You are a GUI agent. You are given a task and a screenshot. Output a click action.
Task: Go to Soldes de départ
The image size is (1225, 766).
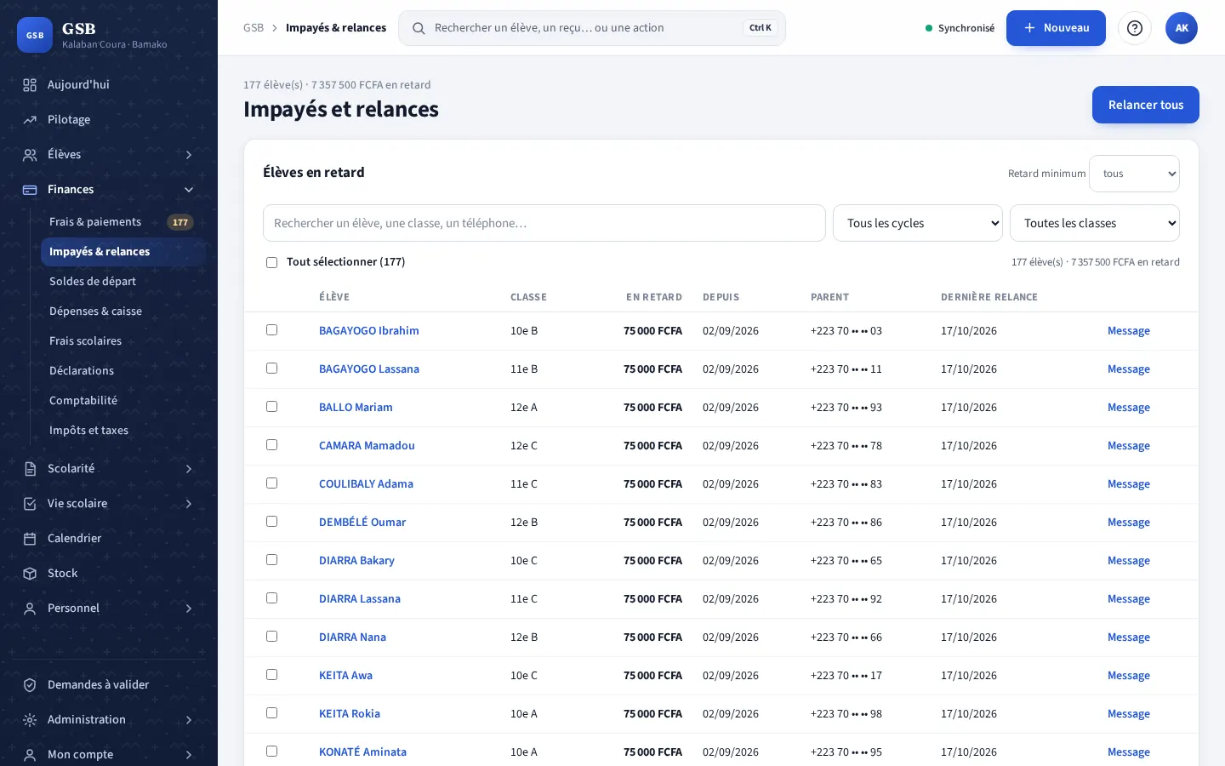122,282
